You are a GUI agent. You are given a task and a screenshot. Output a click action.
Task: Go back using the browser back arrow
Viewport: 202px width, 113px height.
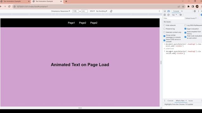point(1,6)
